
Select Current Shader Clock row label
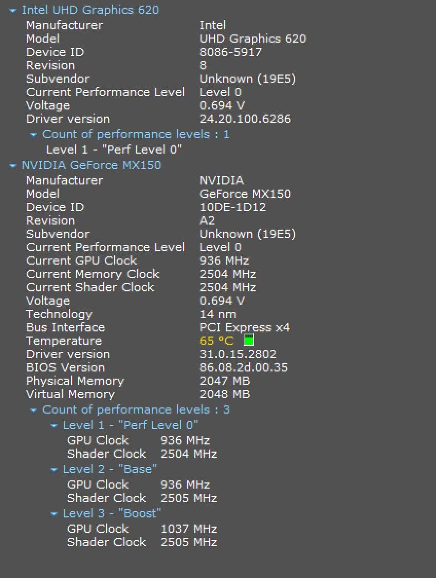click(x=90, y=287)
